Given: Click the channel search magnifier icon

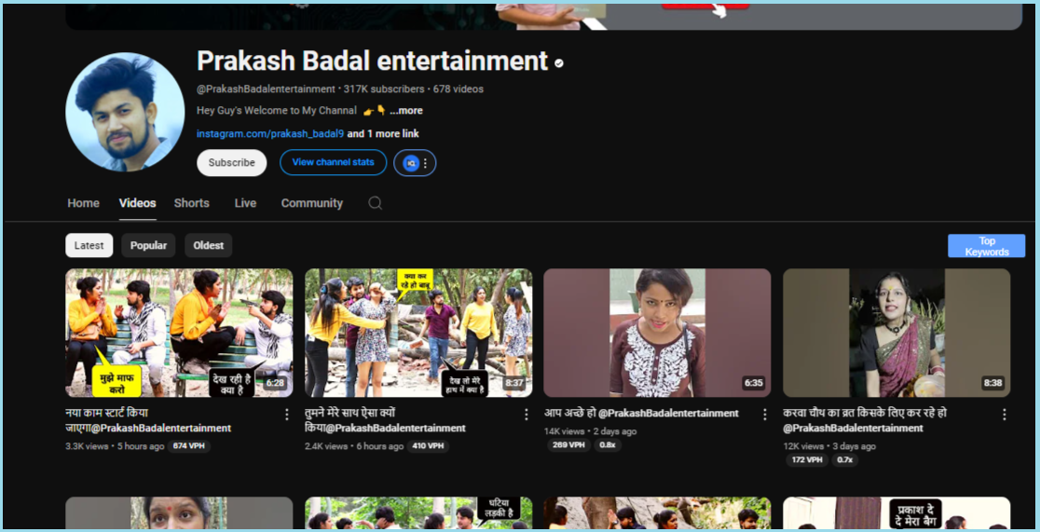Looking at the screenshot, I should (376, 203).
